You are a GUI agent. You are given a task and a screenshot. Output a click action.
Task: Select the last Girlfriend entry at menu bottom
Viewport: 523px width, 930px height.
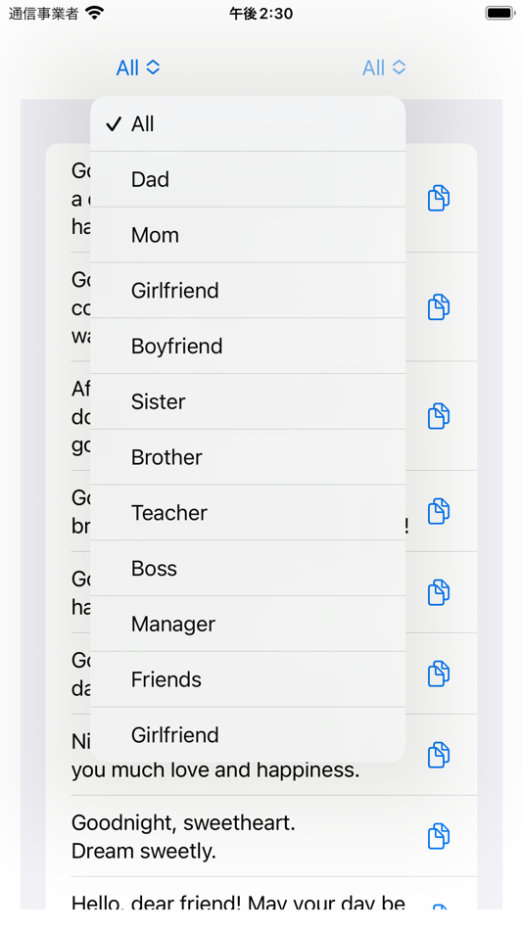[x=248, y=734]
